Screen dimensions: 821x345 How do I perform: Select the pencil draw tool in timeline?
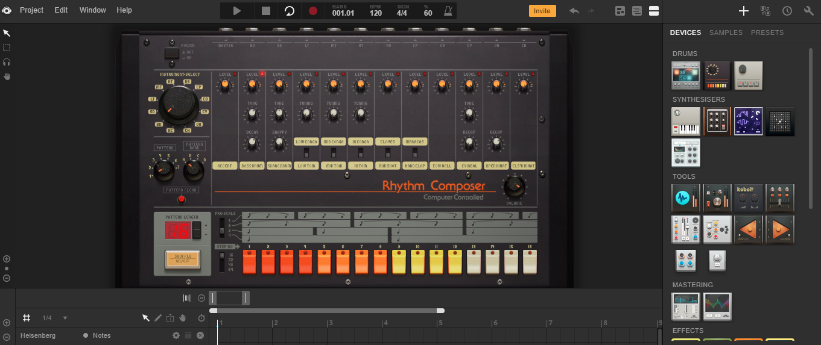(x=158, y=318)
